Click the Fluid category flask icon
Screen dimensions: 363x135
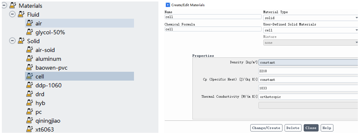(x=21, y=14)
